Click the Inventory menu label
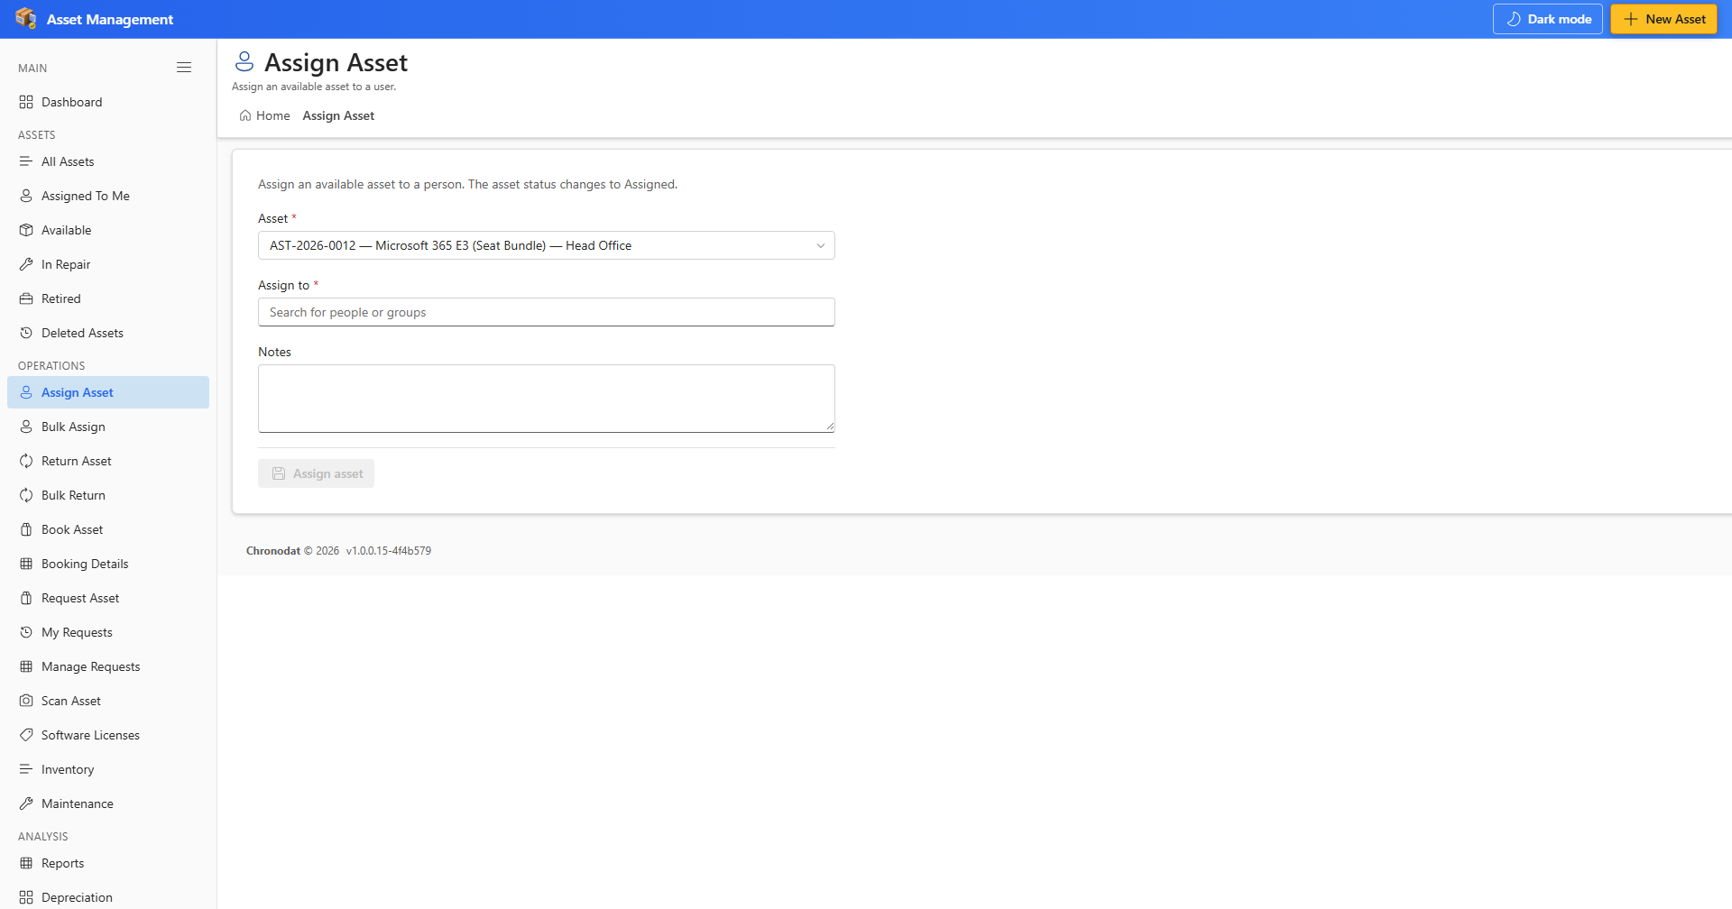Screen dimensions: 1732x909 click(68, 769)
